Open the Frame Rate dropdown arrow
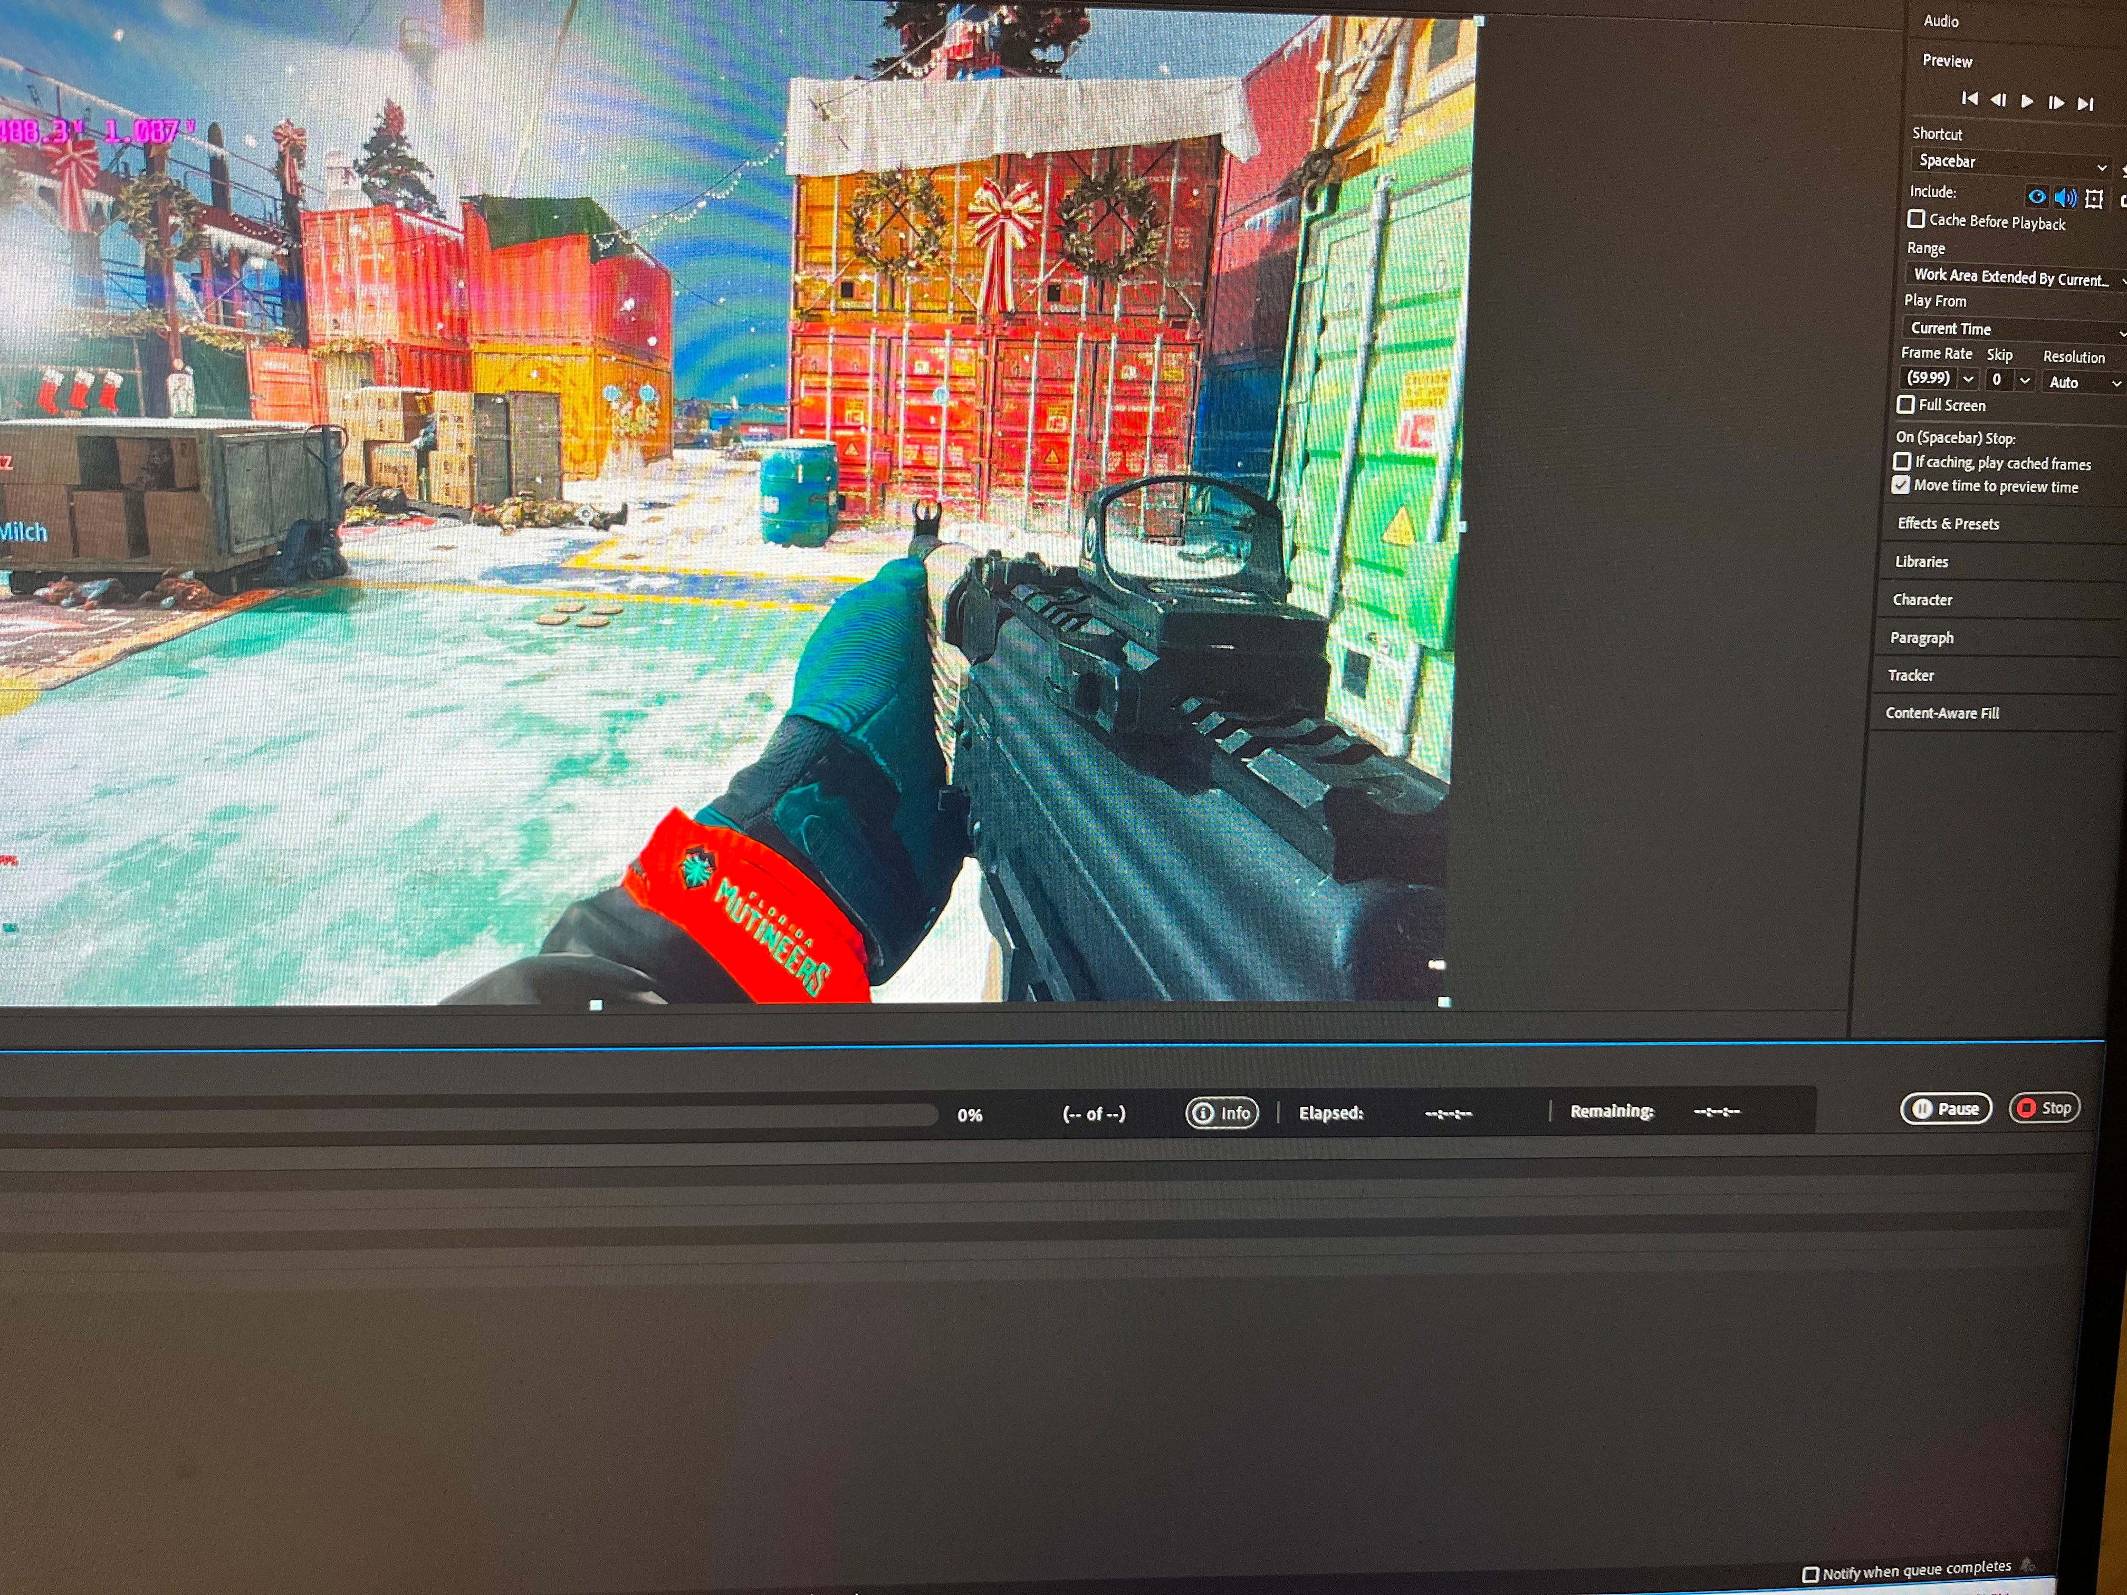Screen dimensions: 2127x1595 pos(1967,379)
